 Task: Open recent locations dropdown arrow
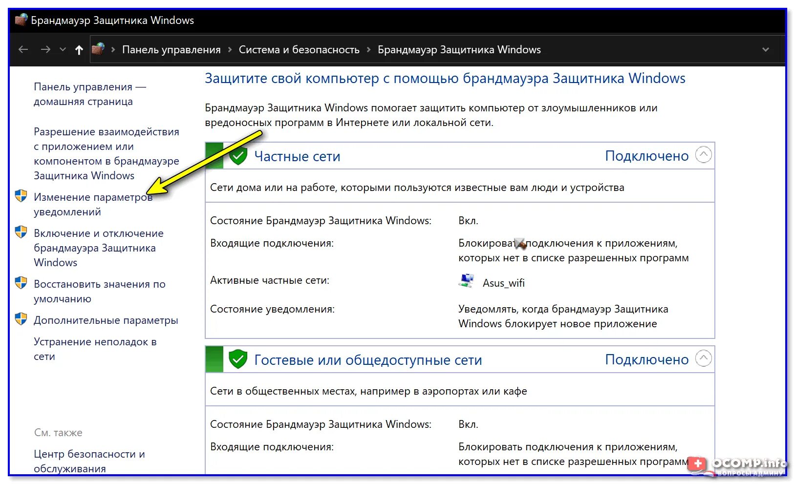pos(63,49)
